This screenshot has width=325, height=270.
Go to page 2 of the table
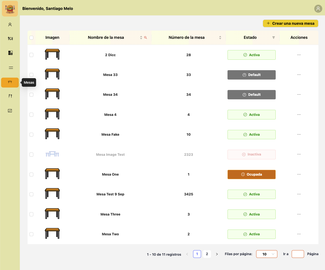pos(207,254)
